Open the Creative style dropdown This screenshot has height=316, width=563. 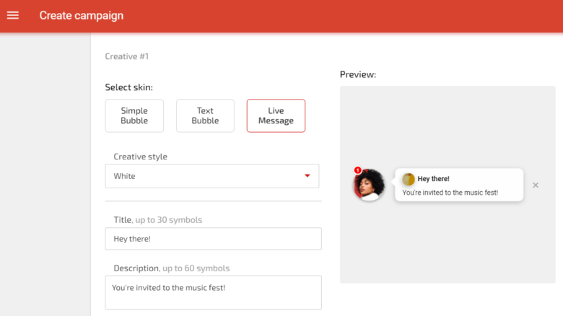tap(211, 176)
